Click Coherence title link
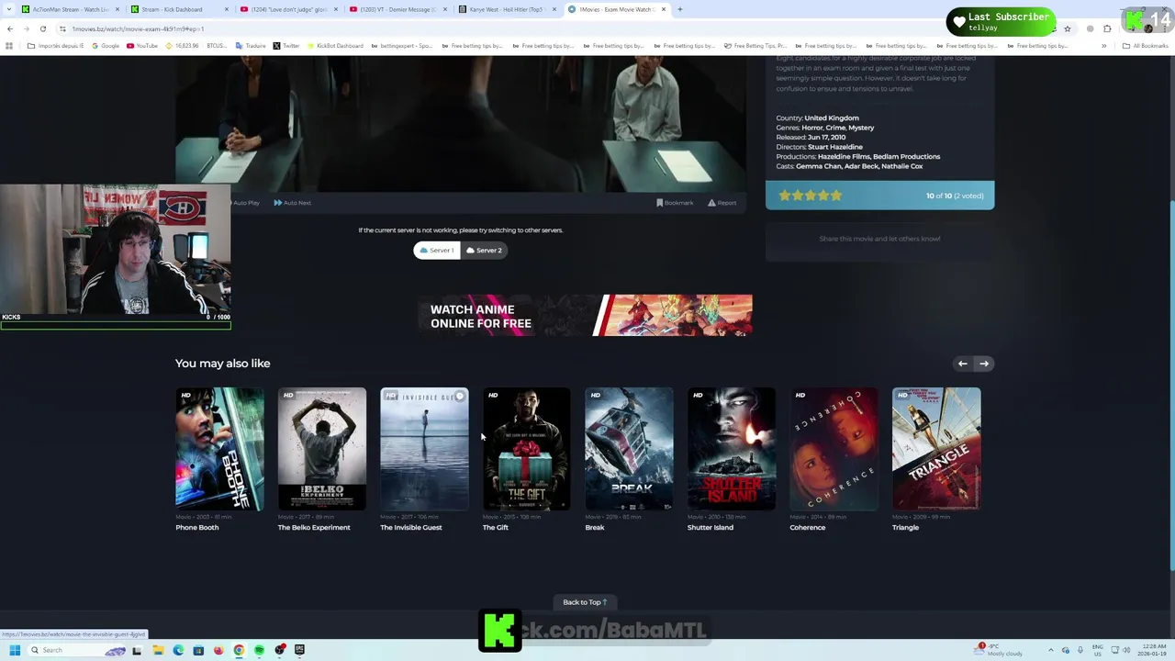This screenshot has width=1175, height=661. (x=808, y=528)
